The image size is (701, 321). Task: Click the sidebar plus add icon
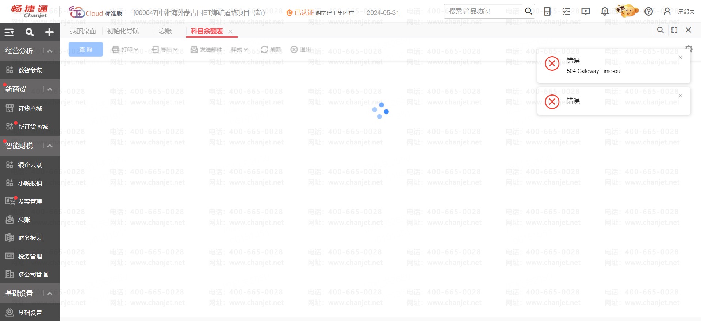click(49, 32)
